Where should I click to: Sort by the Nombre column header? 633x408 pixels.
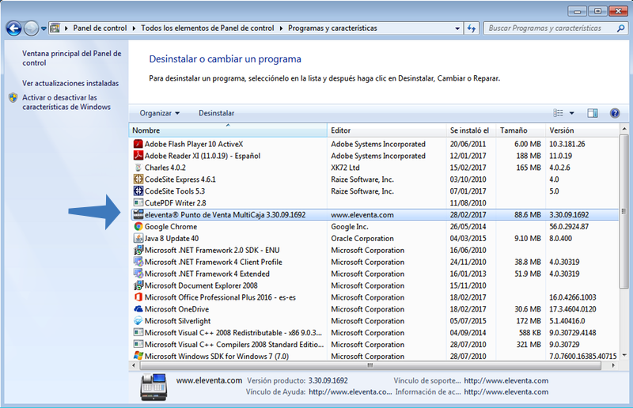click(x=228, y=130)
